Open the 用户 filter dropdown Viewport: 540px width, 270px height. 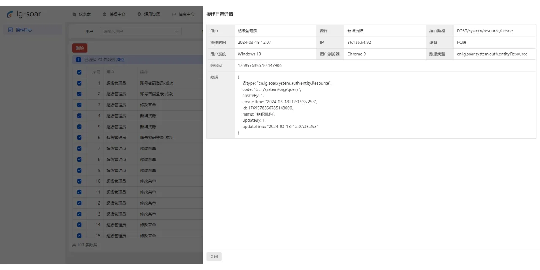click(x=140, y=31)
